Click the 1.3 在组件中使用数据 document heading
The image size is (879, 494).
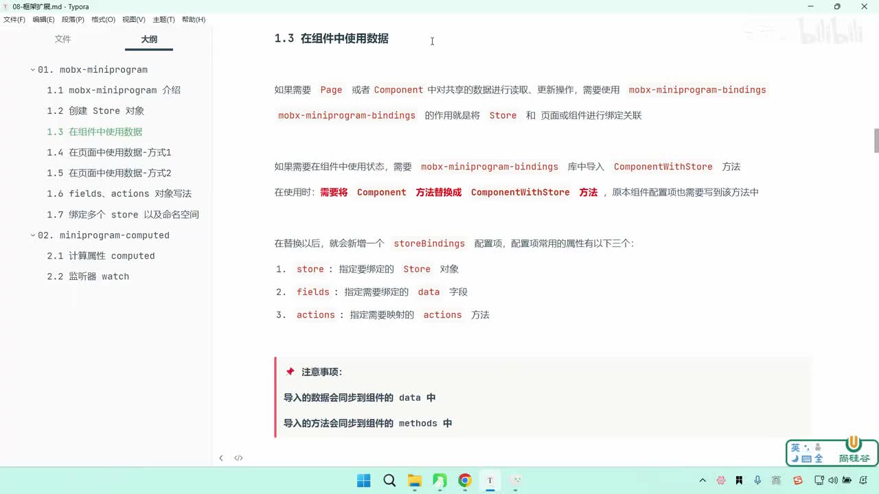click(332, 38)
